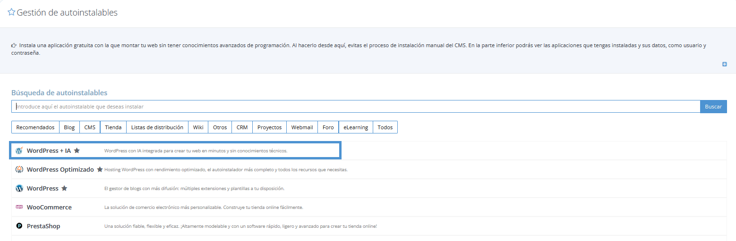The height and width of the screenshot is (241, 736).
Task: Open the WordPress + IA installer
Action: pyautogui.click(x=49, y=151)
